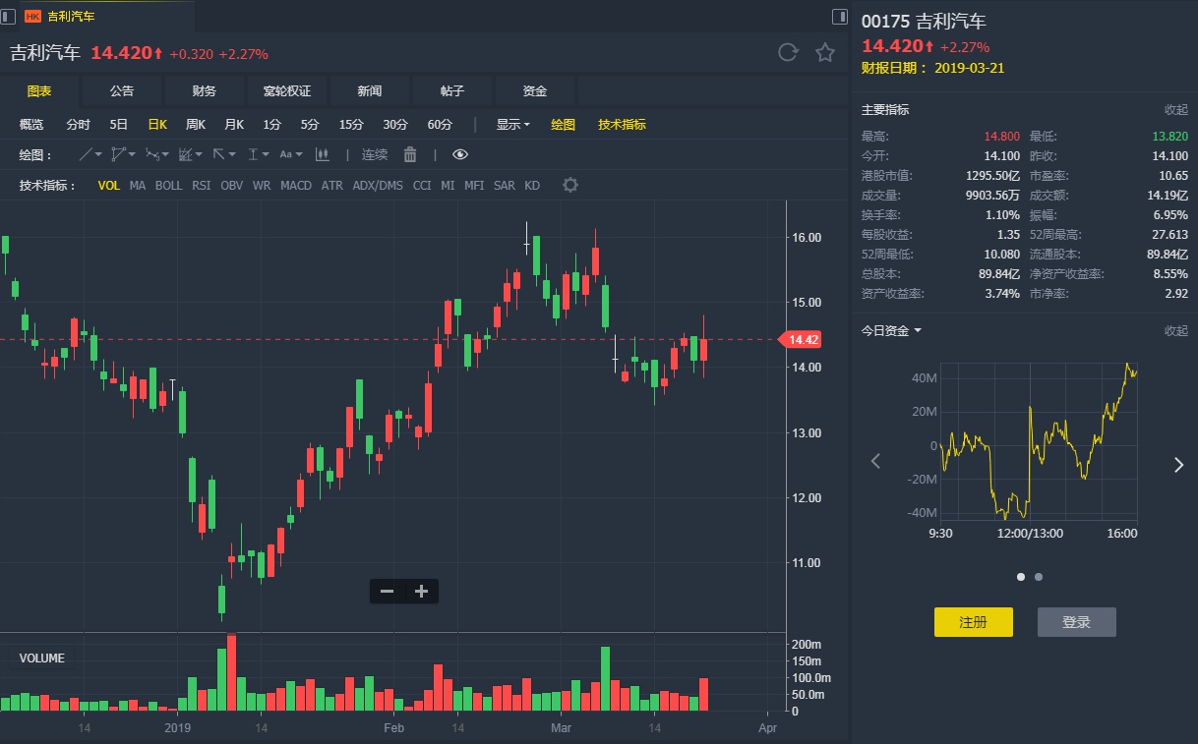Screen dimensions: 1198x744
Task: Click the yellow 注册 button
Action: (x=973, y=622)
